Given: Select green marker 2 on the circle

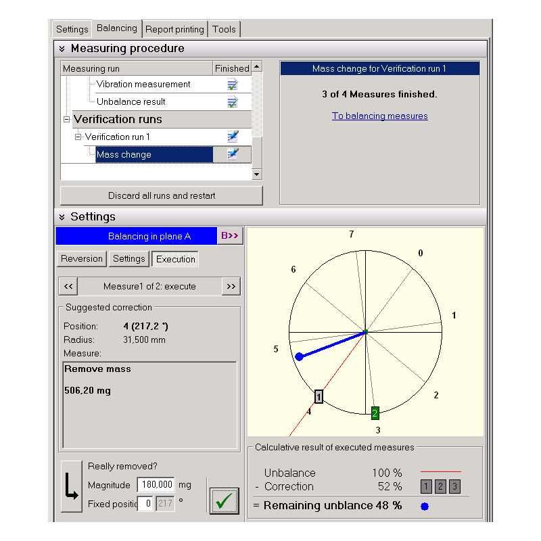Looking at the screenshot, I should [375, 413].
